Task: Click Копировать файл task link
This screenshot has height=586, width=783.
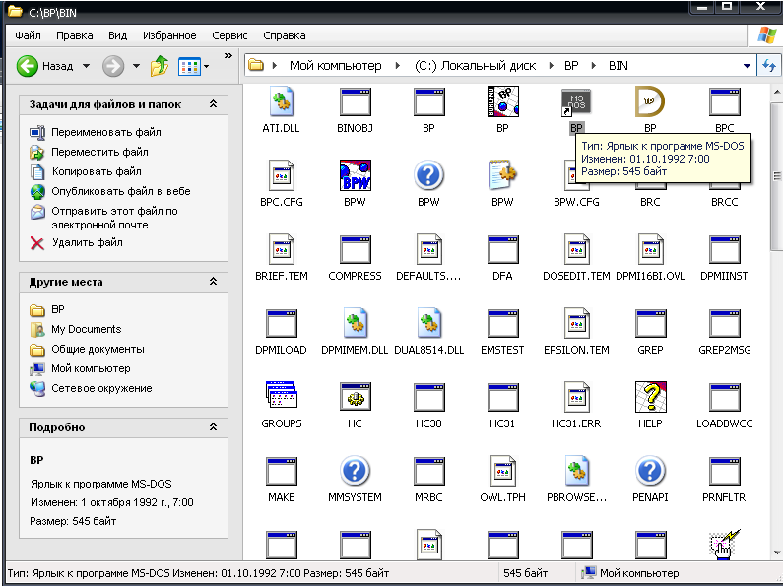Action: (x=97, y=171)
